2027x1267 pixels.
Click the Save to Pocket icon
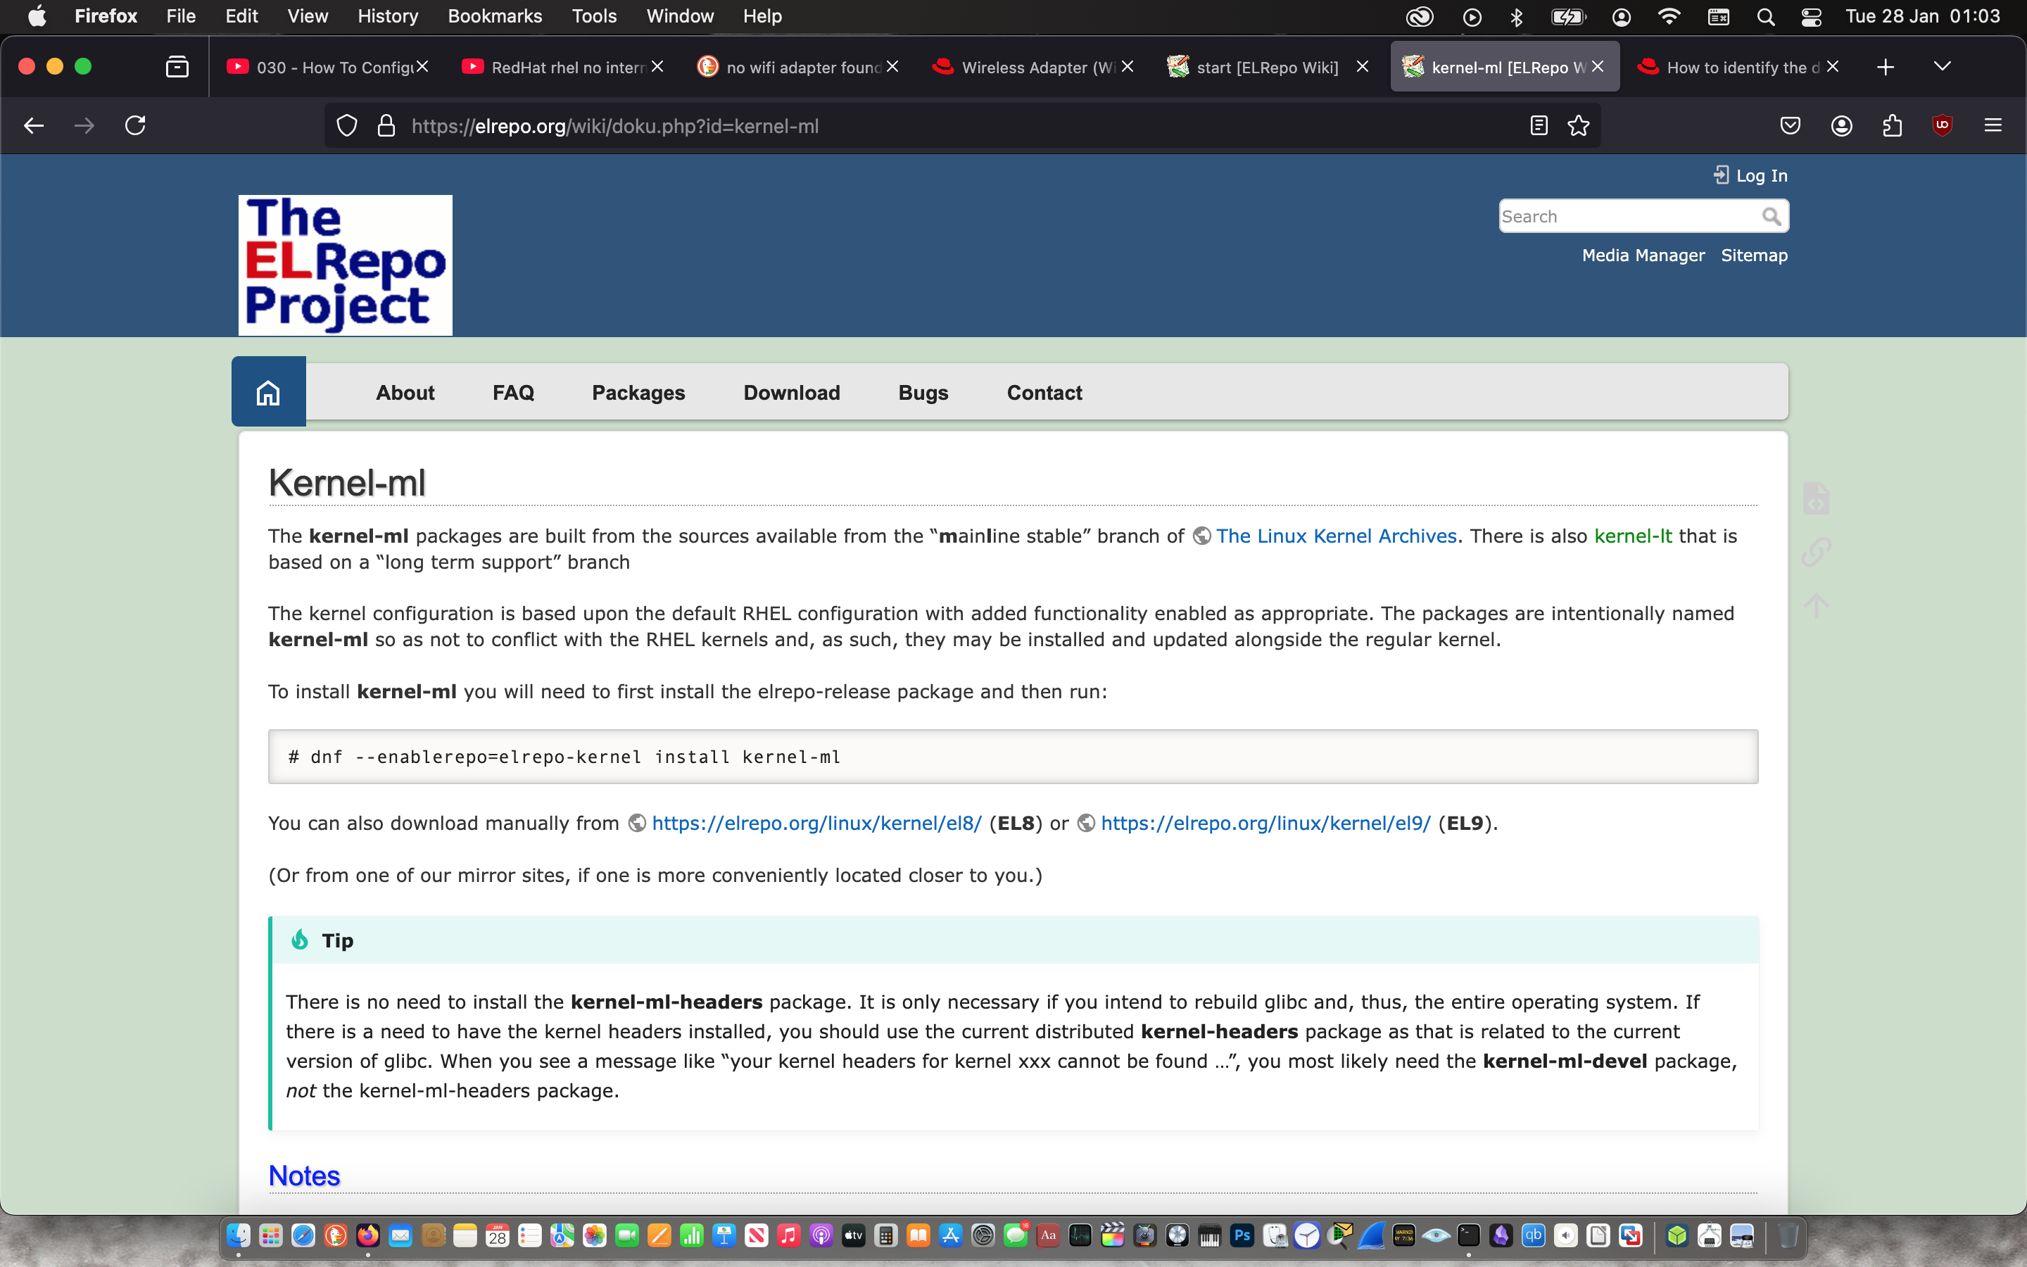click(1790, 126)
